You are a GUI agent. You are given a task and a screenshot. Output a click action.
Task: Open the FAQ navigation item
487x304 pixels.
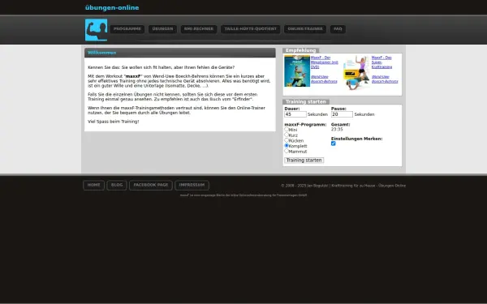(338, 29)
